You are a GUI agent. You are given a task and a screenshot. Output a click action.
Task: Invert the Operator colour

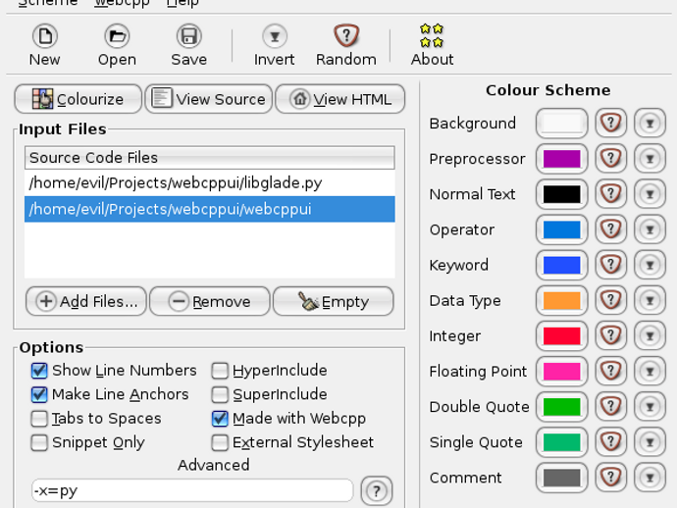pyautogui.click(x=650, y=229)
